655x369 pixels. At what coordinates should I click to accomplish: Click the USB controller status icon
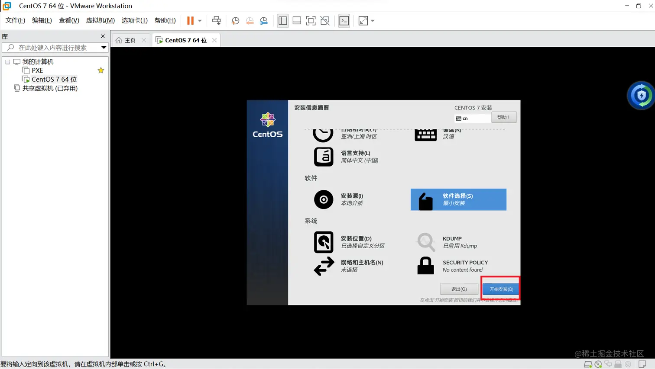618,364
